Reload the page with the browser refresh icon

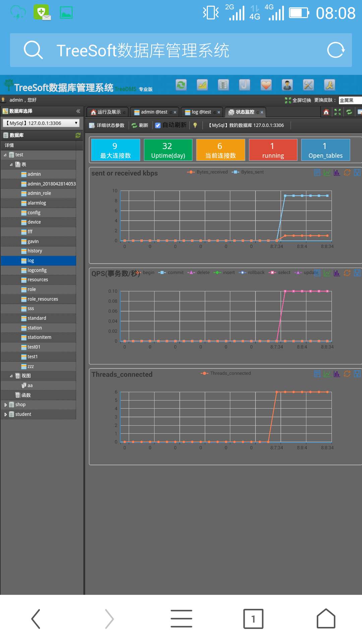coord(336,50)
